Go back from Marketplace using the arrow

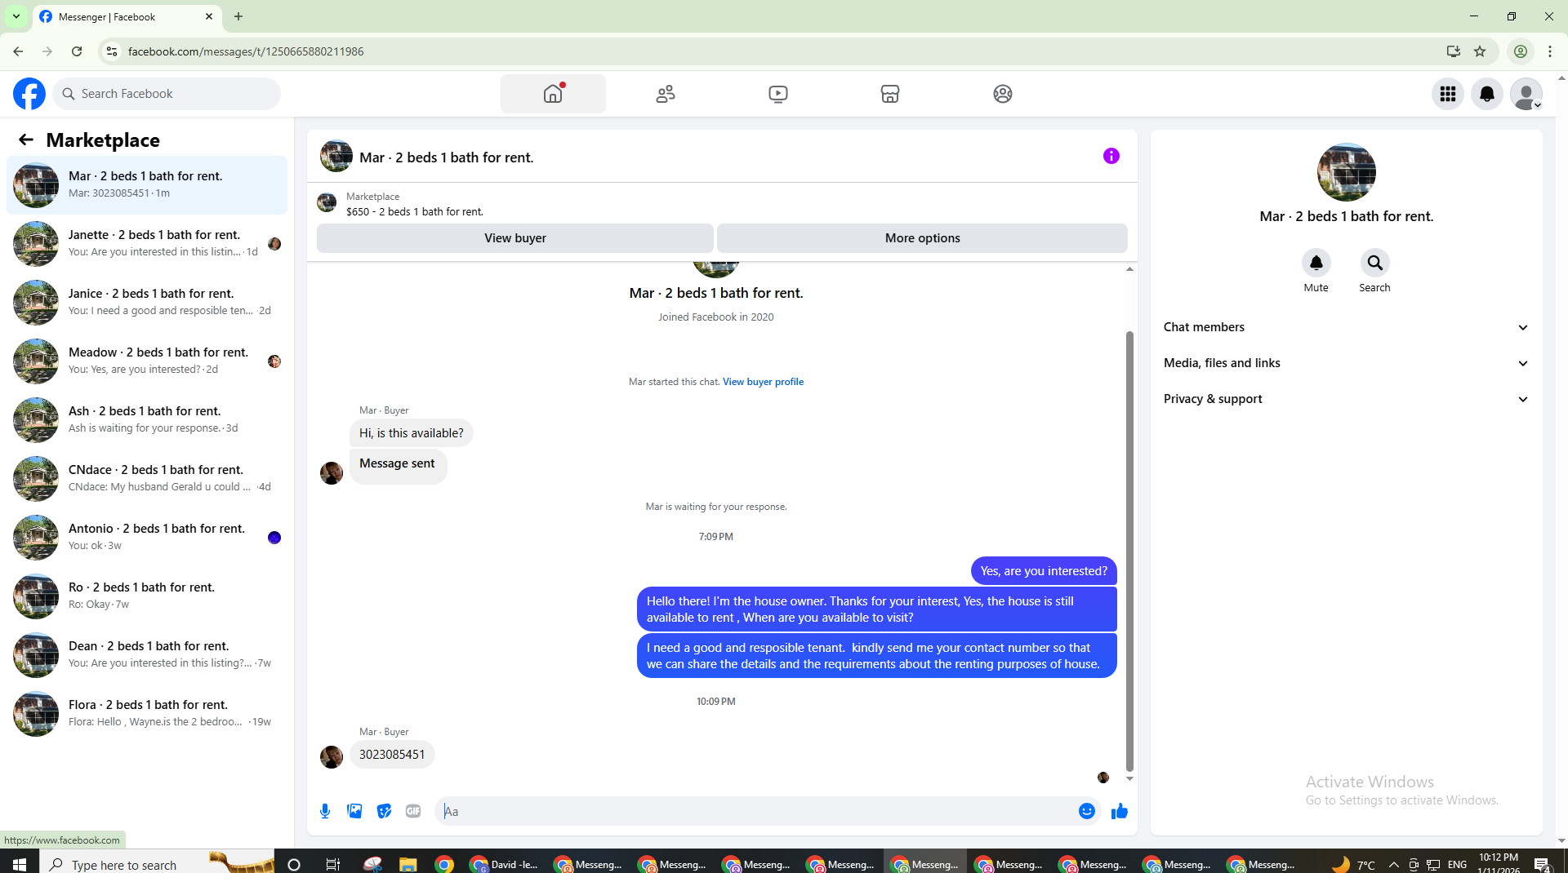click(x=26, y=140)
